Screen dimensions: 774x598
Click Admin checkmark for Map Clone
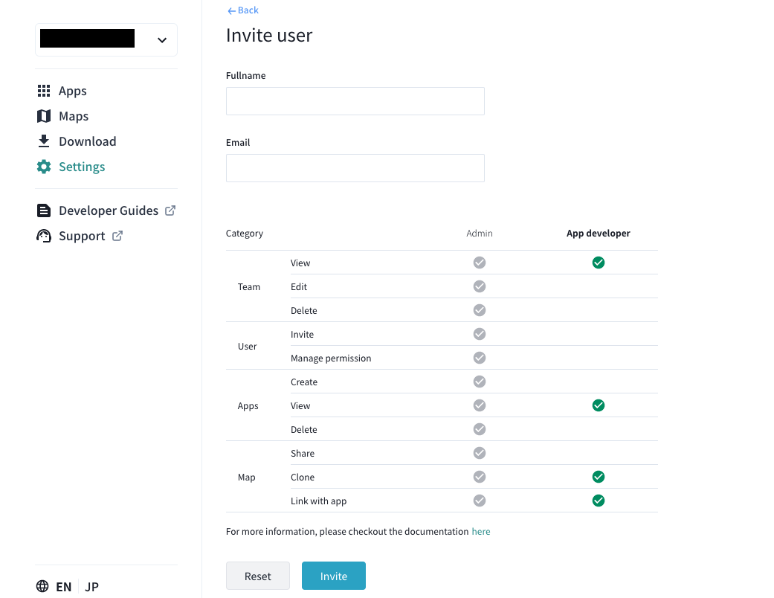click(x=480, y=477)
